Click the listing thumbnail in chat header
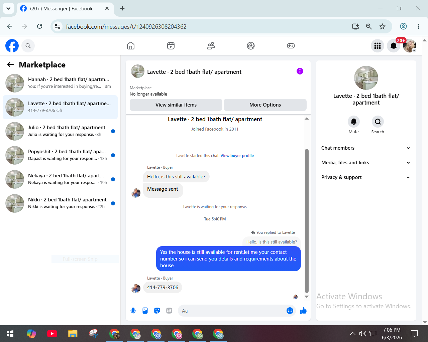Screen dimensions: 428x342 (x=138, y=71)
